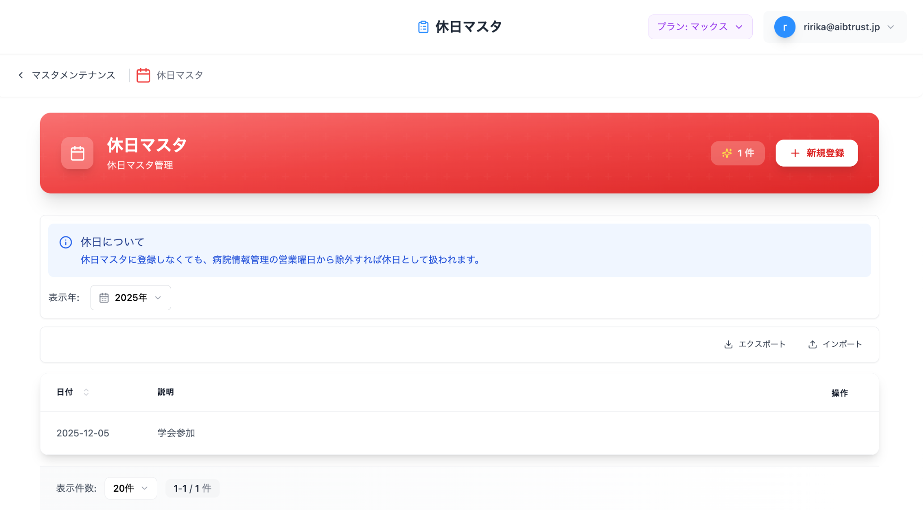Click the info circle icon in notice
The height and width of the screenshot is (516, 923).
66,242
